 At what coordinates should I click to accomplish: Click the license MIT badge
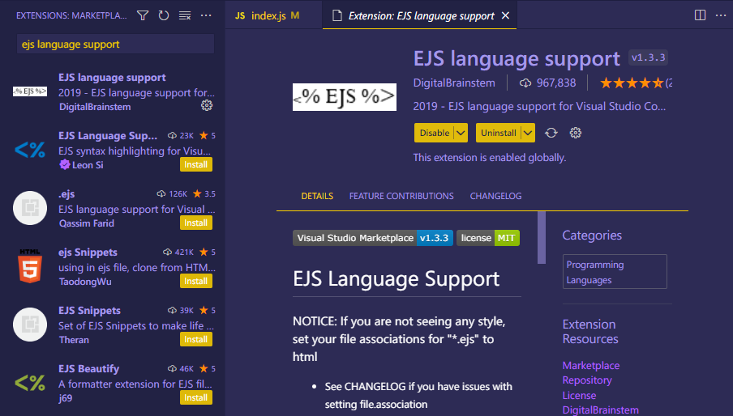[488, 238]
